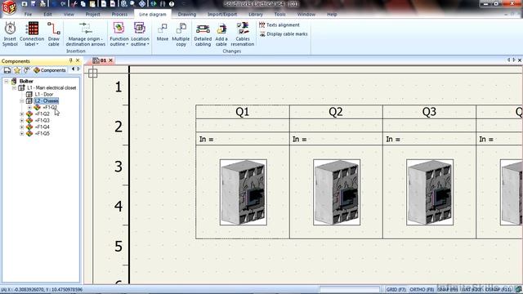Viewport: 523px width, 294px height.
Task: Toggle SNAP (F9) in status bar
Action: [448, 289]
